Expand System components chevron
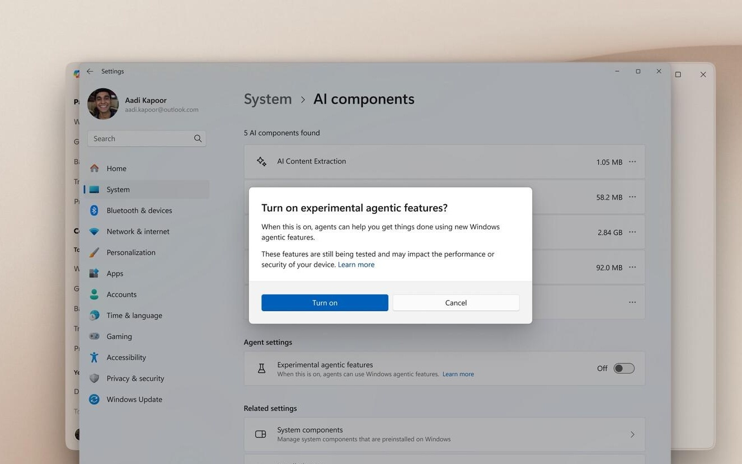This screenshot has height=464, width=742. point(632,435)
